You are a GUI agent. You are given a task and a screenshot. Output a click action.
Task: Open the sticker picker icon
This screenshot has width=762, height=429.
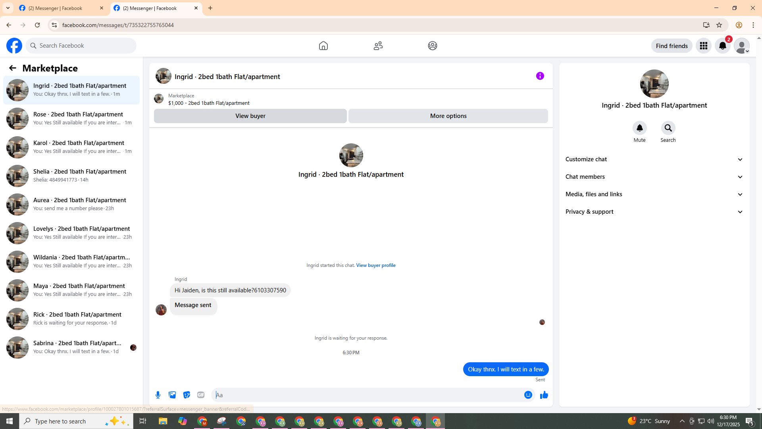coord(187,395)
